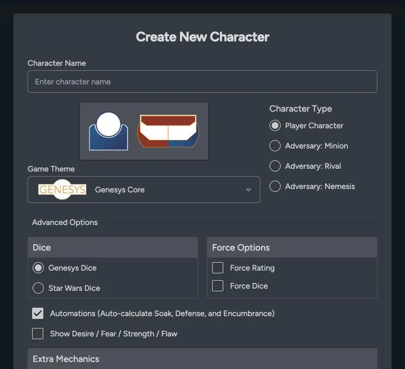The image size is (405, 369).
Task: Click the Character Name label
Action: (x=57, y=63)
